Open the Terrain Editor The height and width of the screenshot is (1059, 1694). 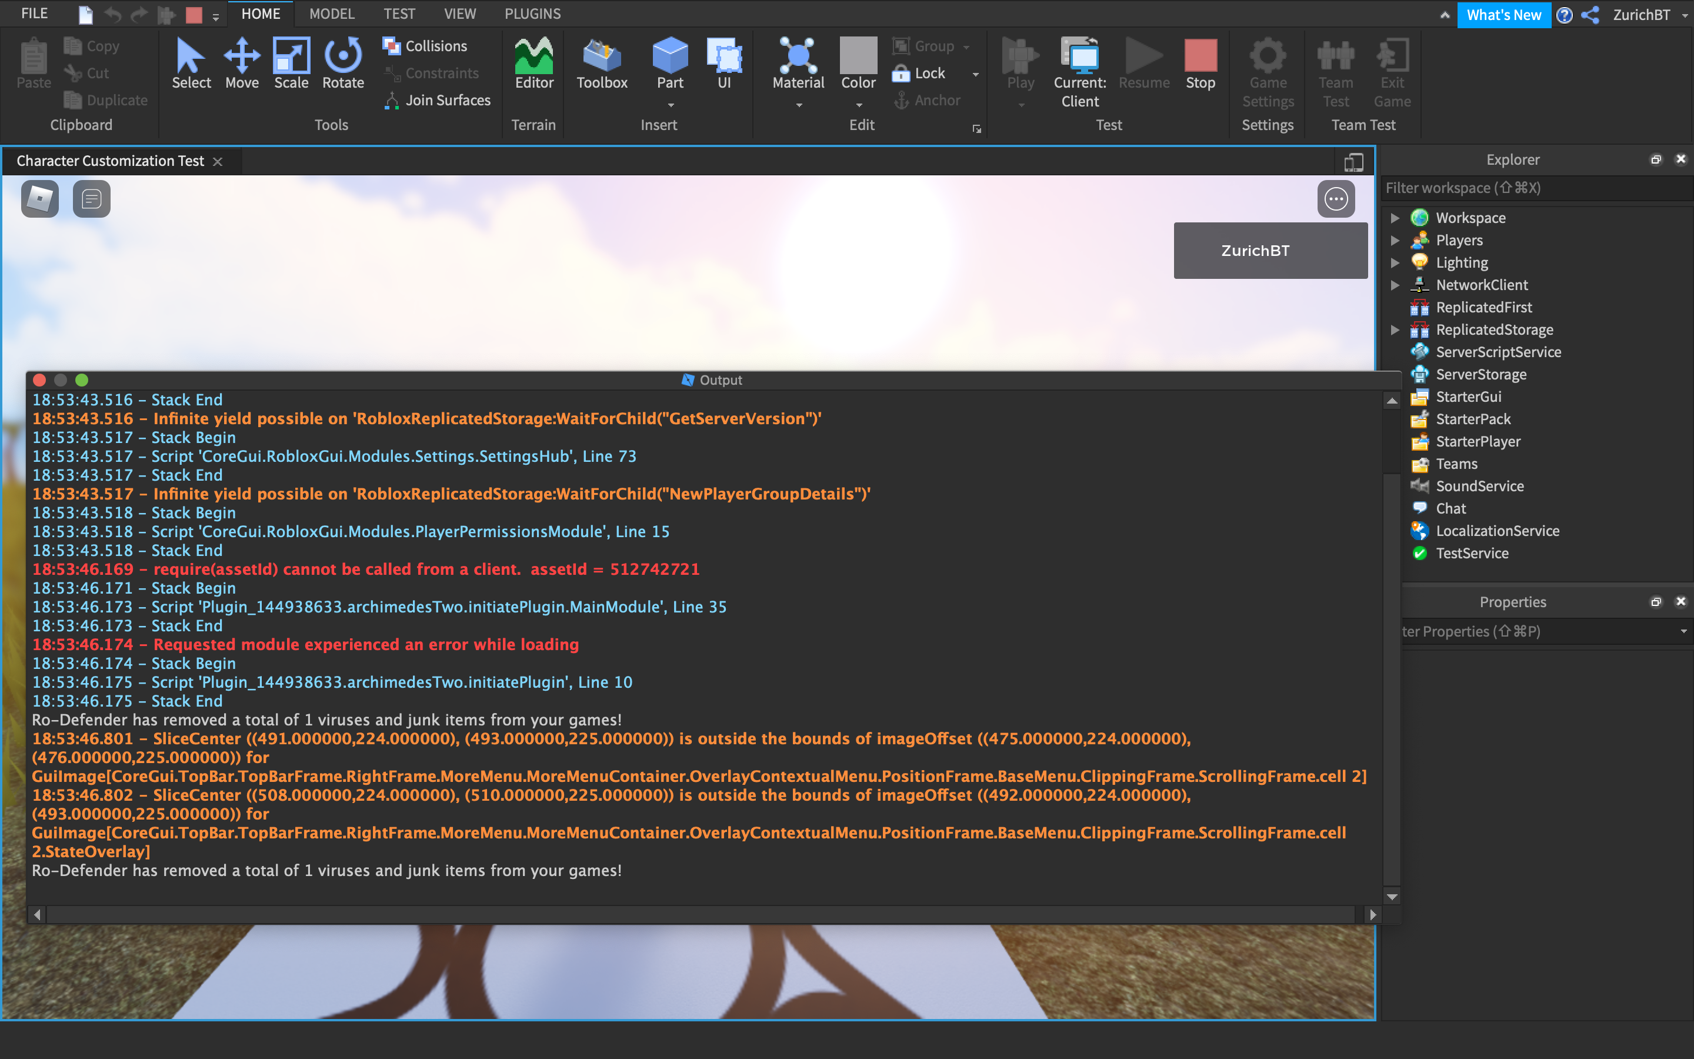pos(533,66)
